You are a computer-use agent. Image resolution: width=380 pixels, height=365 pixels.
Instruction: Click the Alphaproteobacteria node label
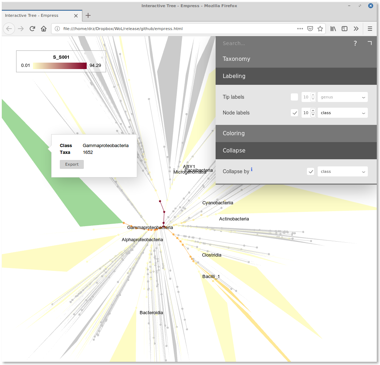click(142, 239)
